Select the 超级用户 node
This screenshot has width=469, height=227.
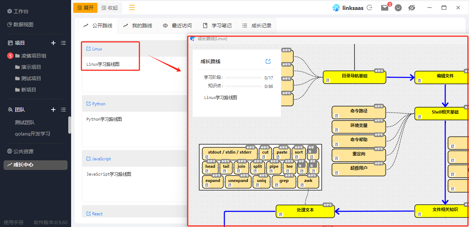(x=359, y=169)
